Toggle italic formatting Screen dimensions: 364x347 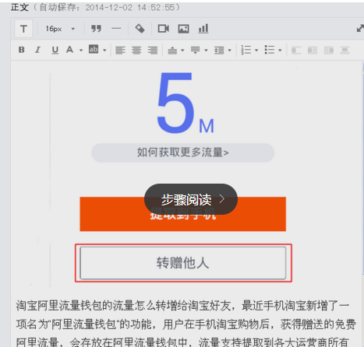click(x=38, y=50)
